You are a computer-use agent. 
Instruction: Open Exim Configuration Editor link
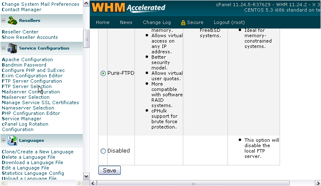click(x=32, y=76)
